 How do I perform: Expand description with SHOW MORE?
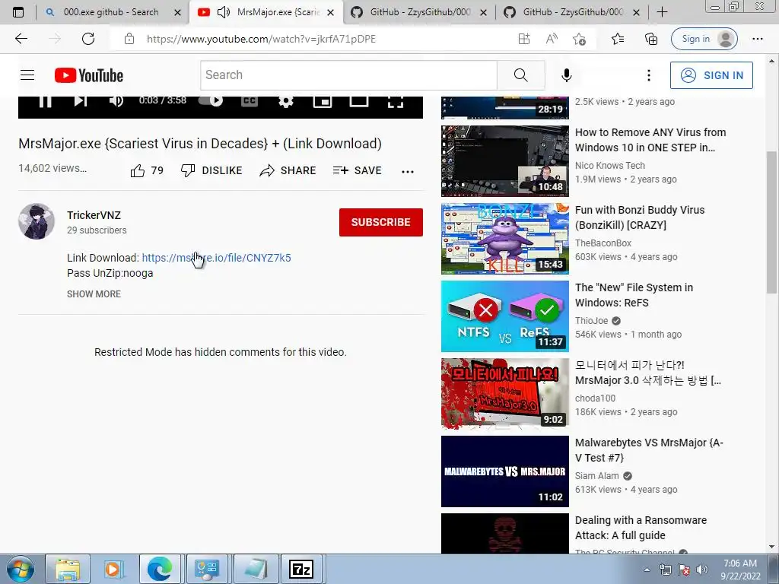point(94,294)
